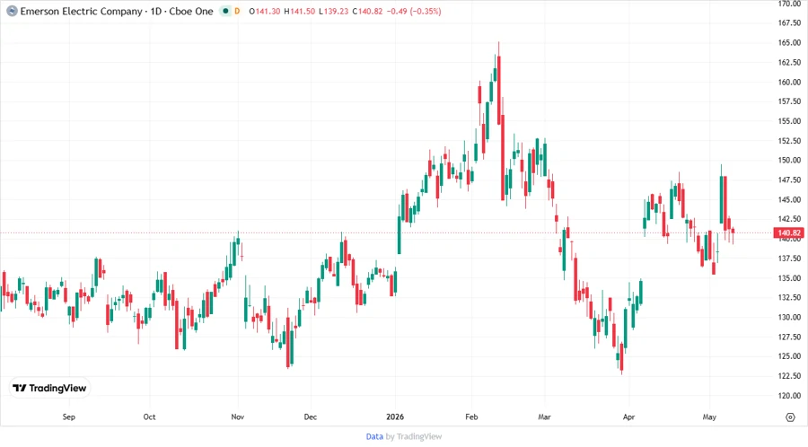Click the Feb label on time axis

coord(471,416)
